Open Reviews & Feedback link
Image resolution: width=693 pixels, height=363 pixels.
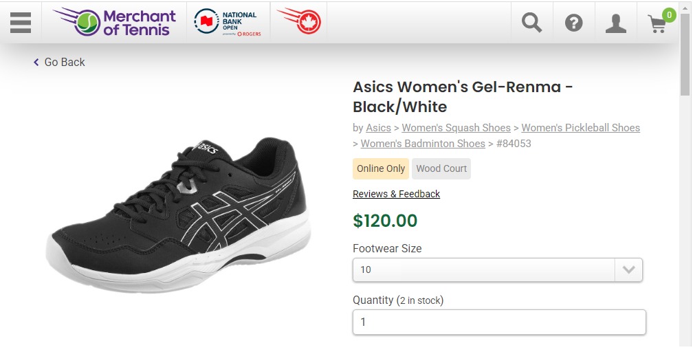click(x=396, y=194)
